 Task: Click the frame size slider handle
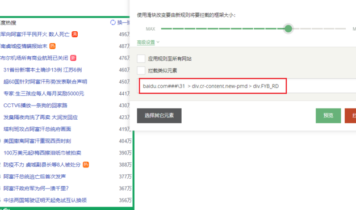tap(288, 28)
